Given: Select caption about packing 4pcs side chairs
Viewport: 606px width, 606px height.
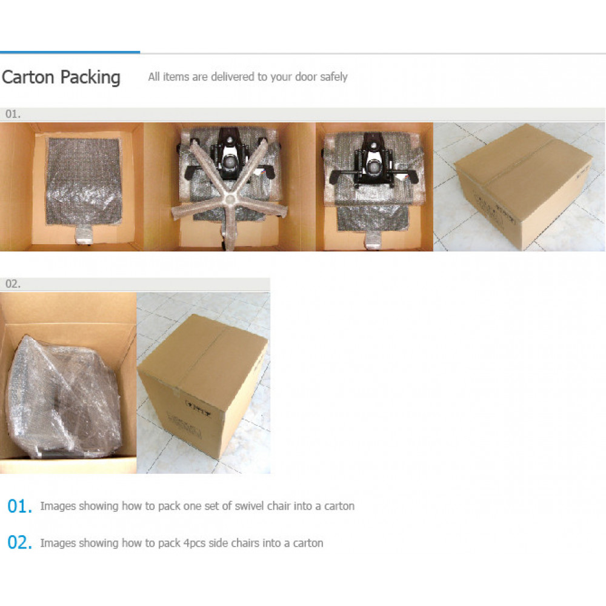Looking at the screenshot, I should 182,543.
